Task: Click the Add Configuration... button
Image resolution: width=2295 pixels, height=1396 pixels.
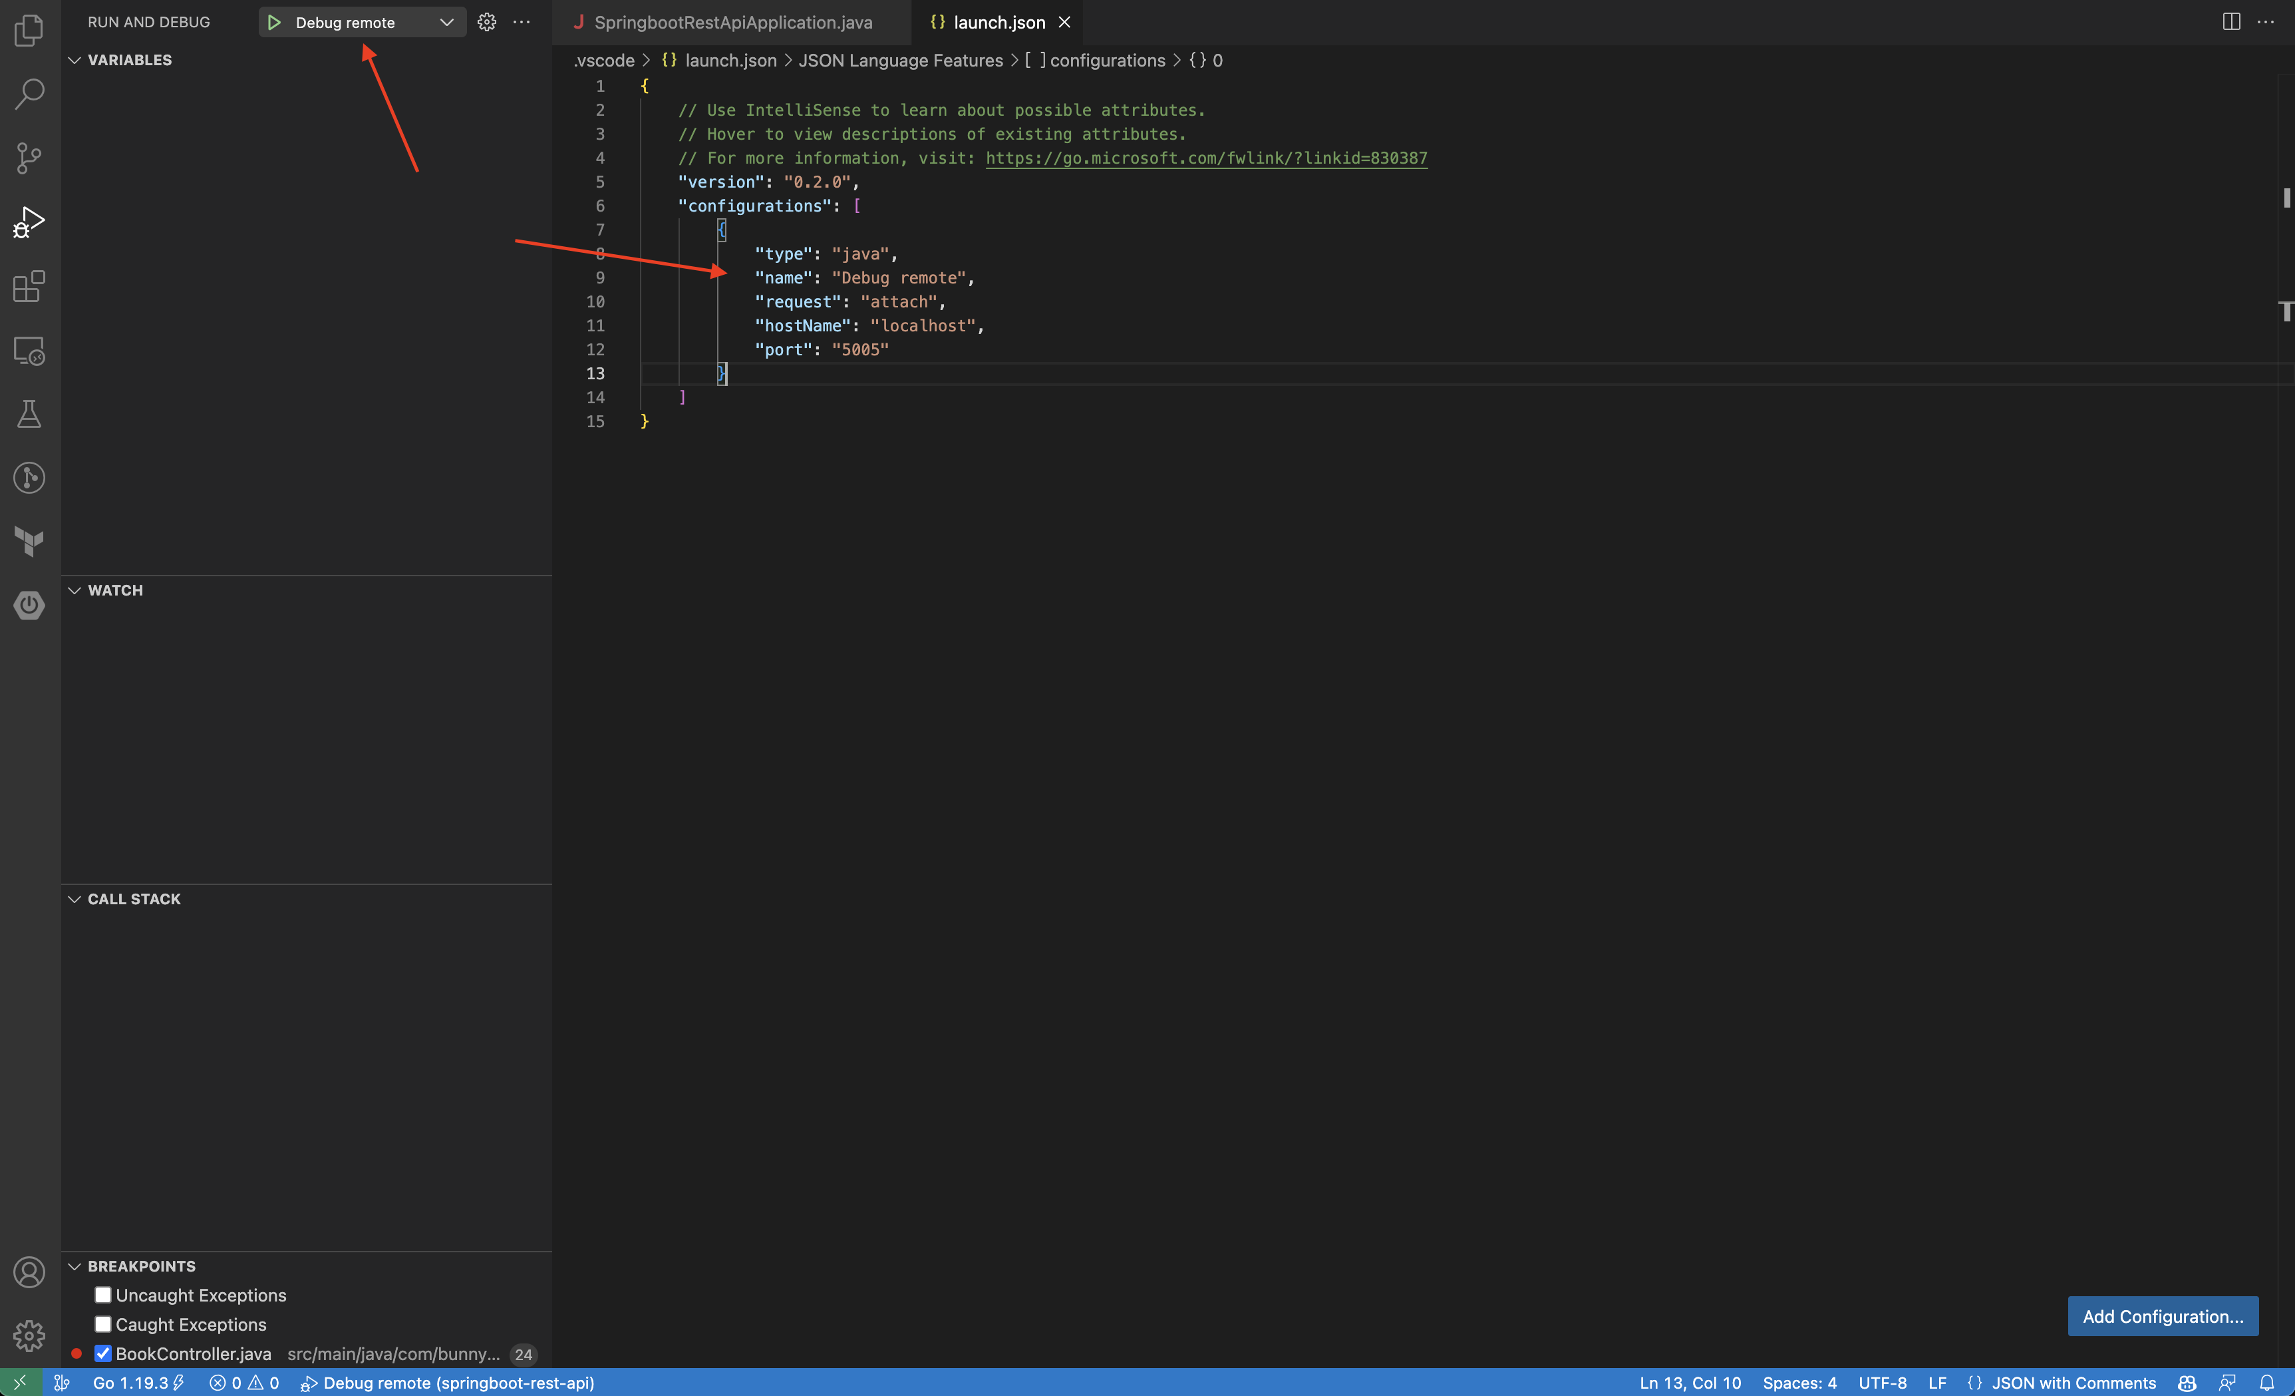Action: click(x=2163, y=1316)
